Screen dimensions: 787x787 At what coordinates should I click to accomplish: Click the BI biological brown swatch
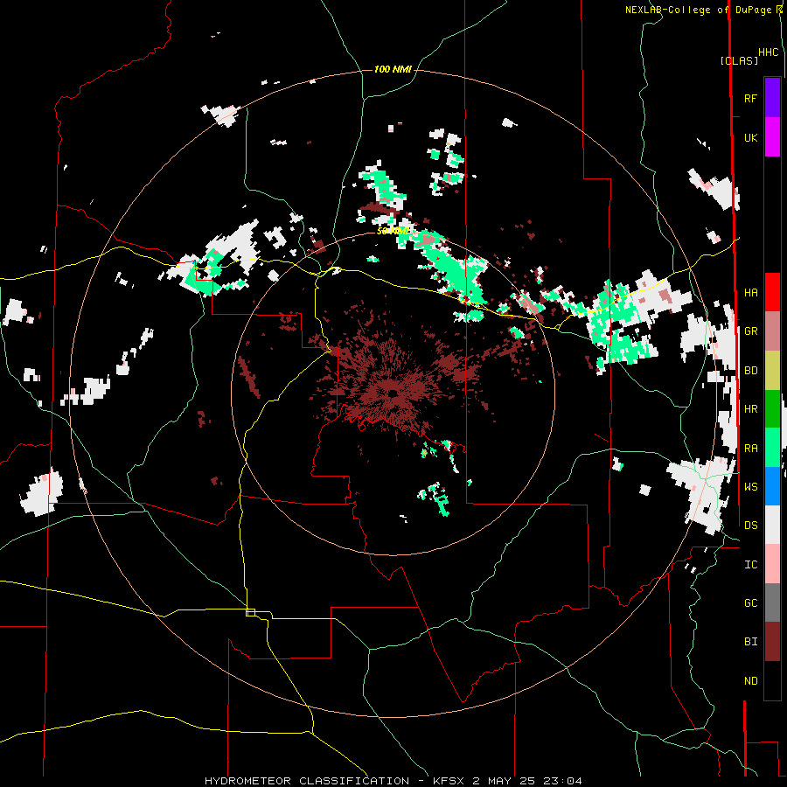pyautogui.click(x=772, y=642)
